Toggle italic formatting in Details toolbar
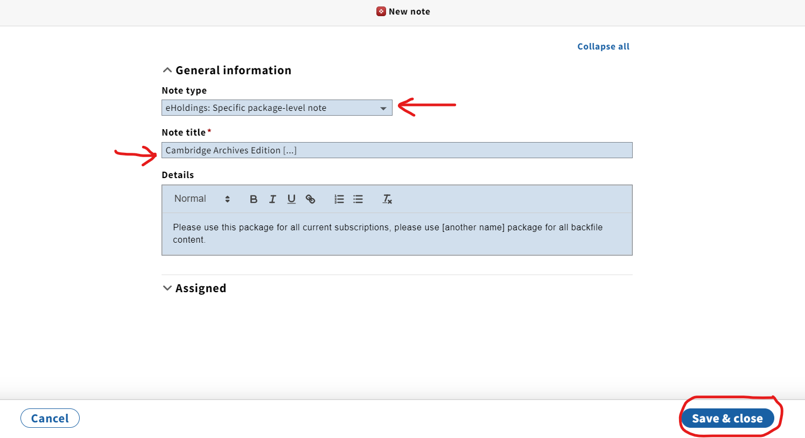The height and width of the screenshot is (438, 805). pos(272,199)
